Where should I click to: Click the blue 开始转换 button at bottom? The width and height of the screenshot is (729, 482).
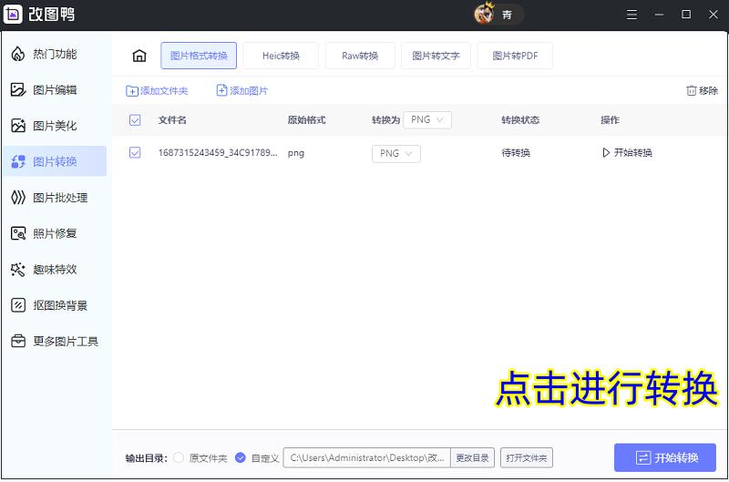pyautogui.click(x=665, y=457)
